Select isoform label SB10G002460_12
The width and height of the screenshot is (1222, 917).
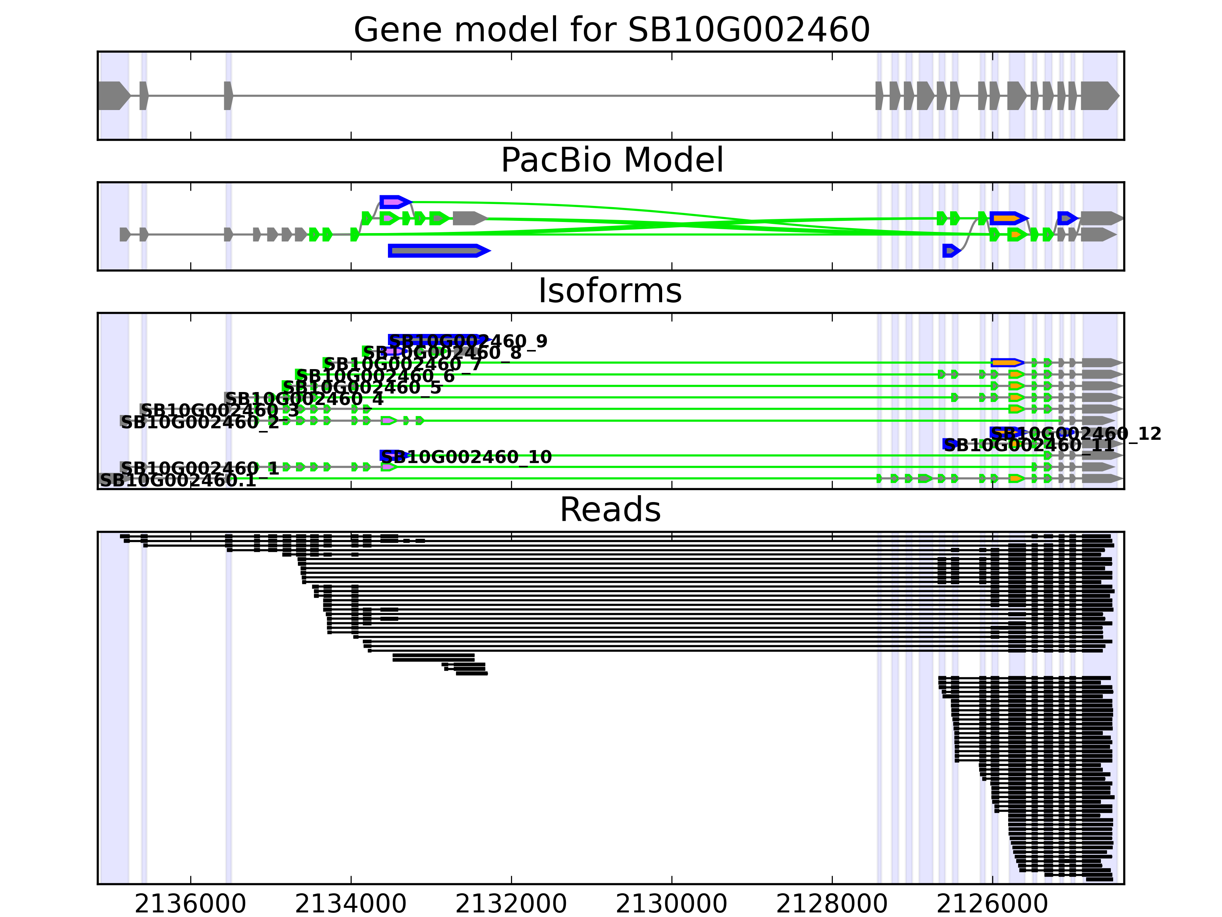1076,433
